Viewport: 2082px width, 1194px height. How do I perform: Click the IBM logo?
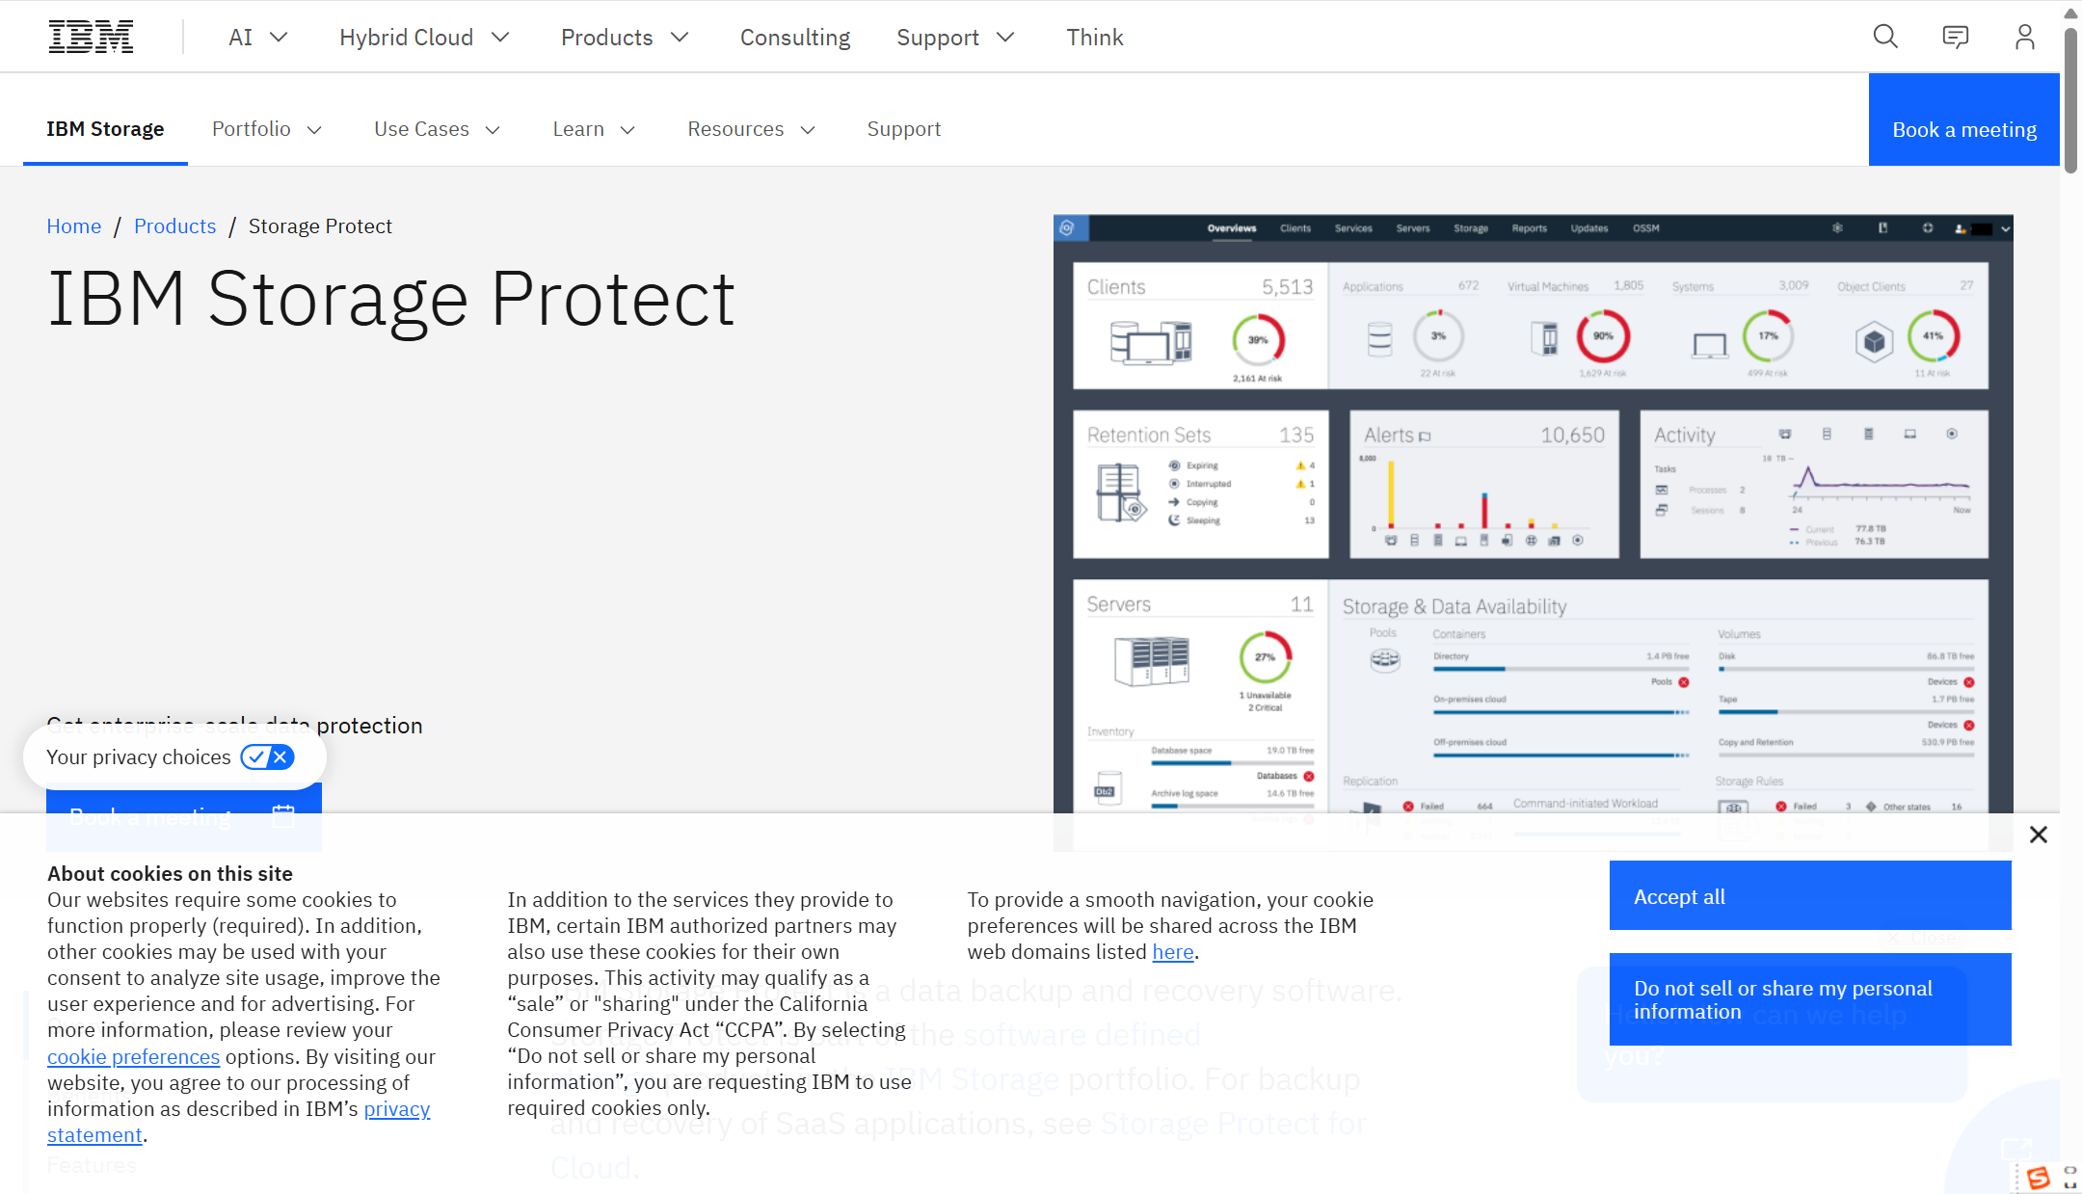point(91,37)
